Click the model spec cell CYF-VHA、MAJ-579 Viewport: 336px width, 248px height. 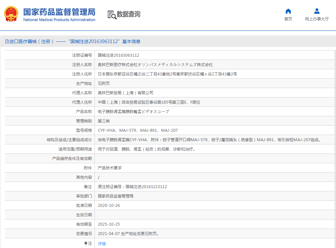coord(138,130)
